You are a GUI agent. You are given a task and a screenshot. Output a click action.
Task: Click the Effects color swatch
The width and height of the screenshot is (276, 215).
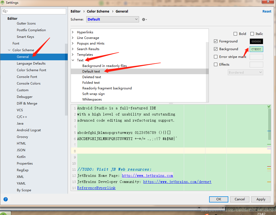pyautogui.click(x=256, y=65)
